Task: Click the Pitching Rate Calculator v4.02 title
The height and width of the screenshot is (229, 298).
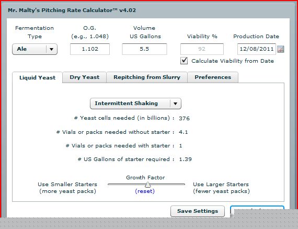Action: point(72,10)
